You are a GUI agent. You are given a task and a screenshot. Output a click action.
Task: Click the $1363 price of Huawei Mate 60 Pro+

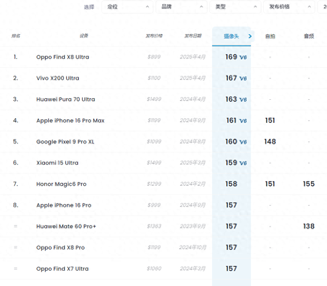tap(154, 226)
